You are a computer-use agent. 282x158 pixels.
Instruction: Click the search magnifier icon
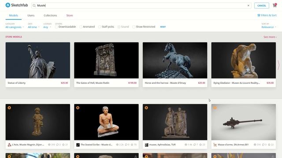pyautogui.click(x=34, y=6)
